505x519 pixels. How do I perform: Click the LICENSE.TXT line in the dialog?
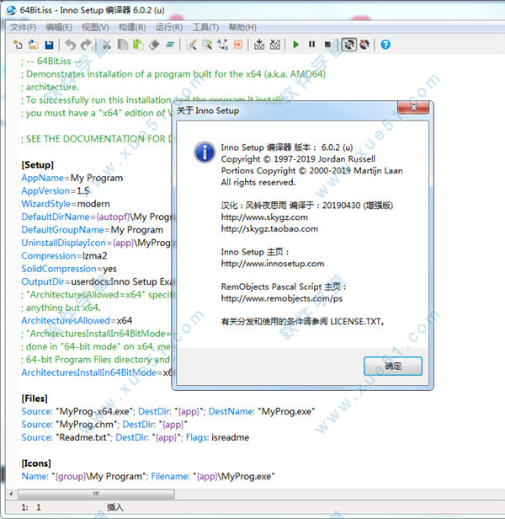[x=303, y=321]
